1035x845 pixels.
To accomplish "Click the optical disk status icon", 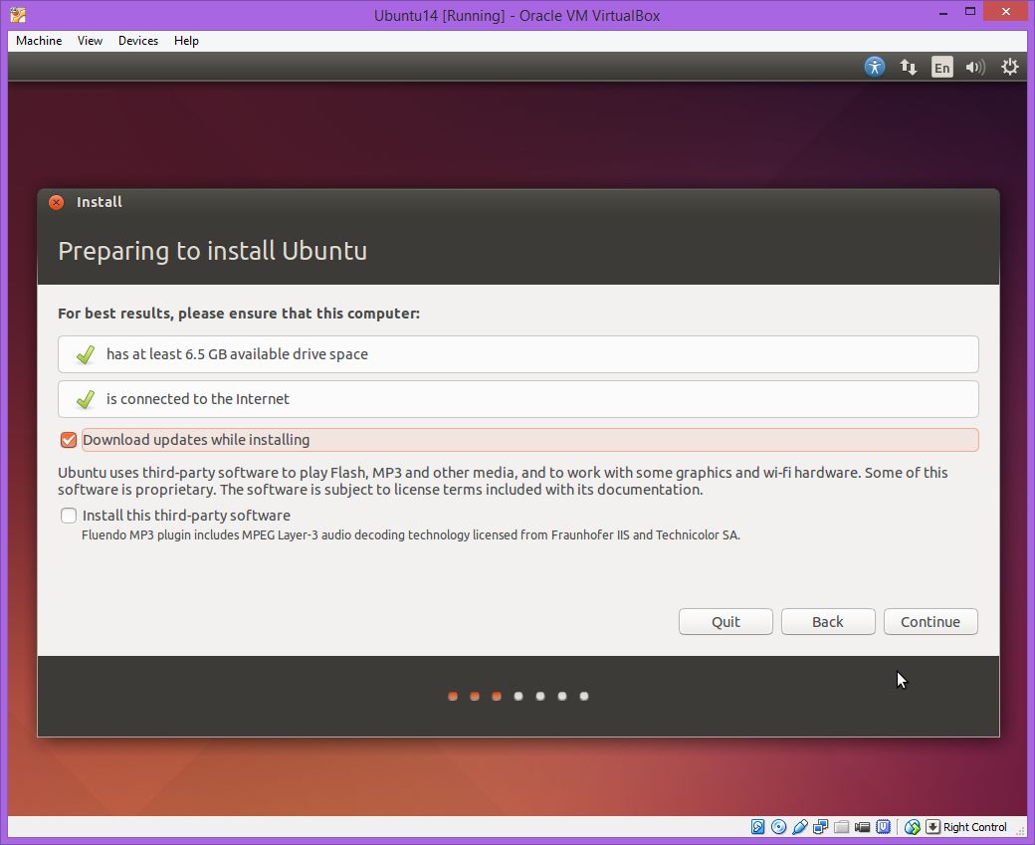I will [779, 826].
